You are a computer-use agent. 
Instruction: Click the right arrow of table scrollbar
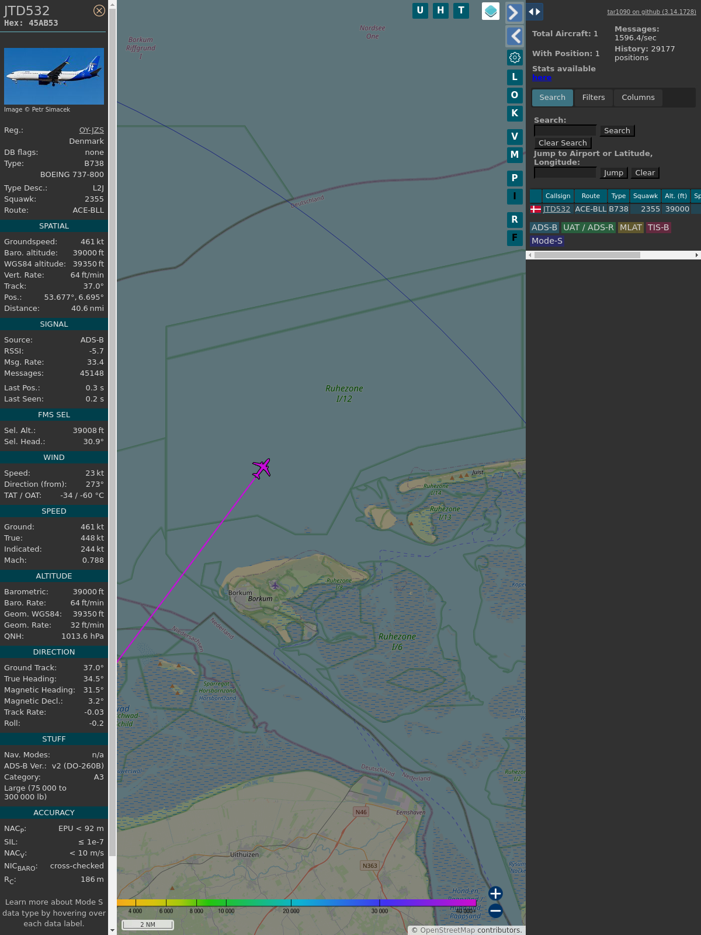click(x=697, y=255)
